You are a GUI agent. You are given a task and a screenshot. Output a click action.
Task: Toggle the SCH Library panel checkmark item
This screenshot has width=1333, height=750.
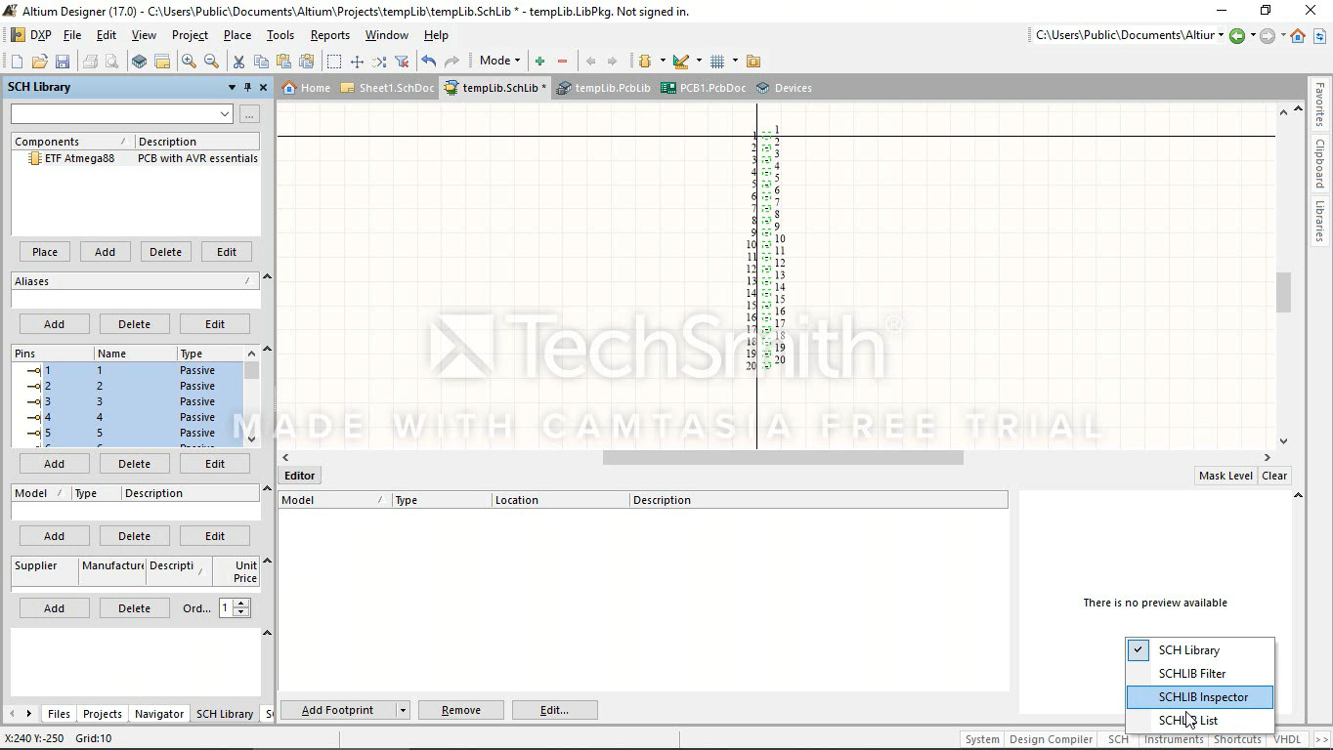1188,650
